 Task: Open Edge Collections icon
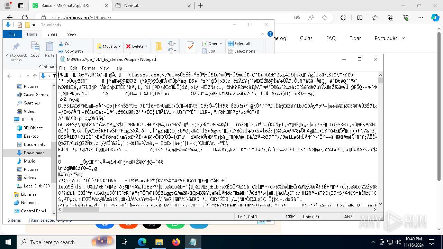[390, 18]
